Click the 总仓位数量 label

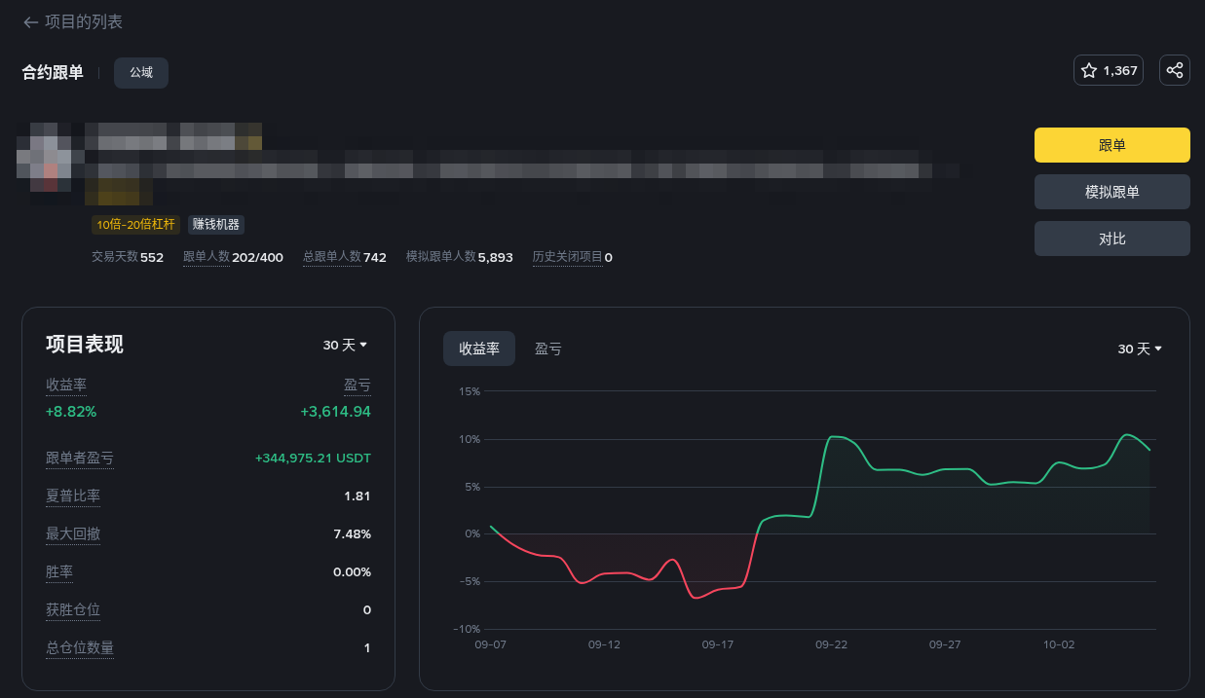point(80,647)
